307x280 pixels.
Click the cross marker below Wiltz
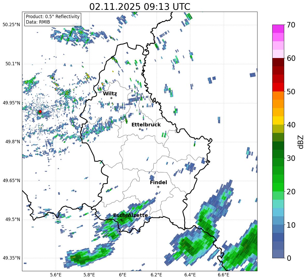[x=111, y=98]
